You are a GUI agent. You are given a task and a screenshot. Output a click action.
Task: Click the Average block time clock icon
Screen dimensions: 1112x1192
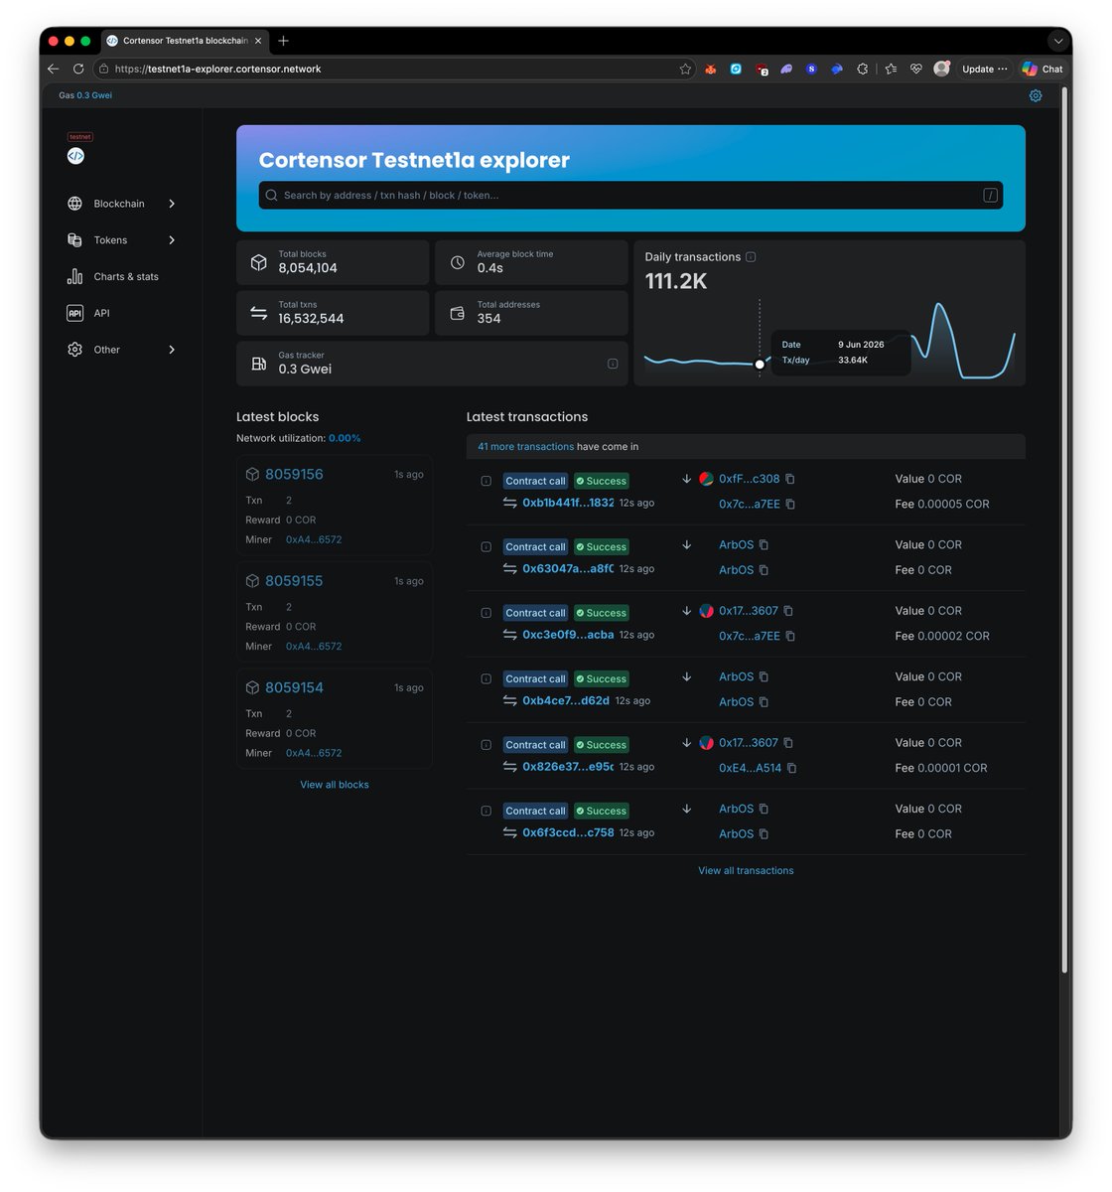coord(458,262)
